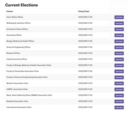Screen dimensions: 129x114
Task: Click the Voting Closes column header
Action: [x=84, y=11]
